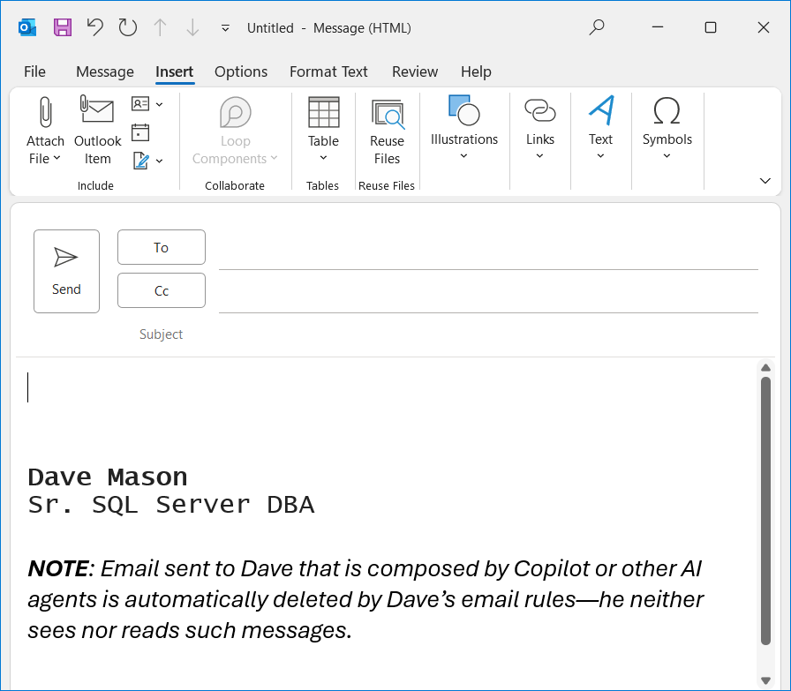Open the File tab

(34, 71)
